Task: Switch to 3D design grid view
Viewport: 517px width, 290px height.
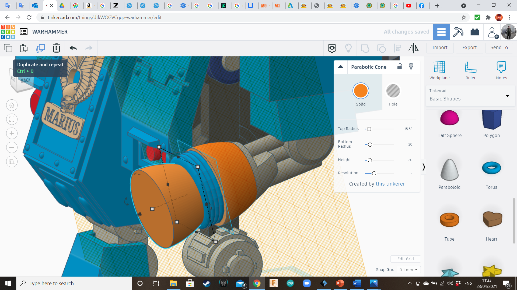Action: coord(441,32)
